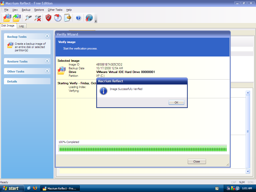Click VMware Virtual IDE Hard Drive 00000001 text
This screenshot has width=256, height=192.
tap(125, 72)
